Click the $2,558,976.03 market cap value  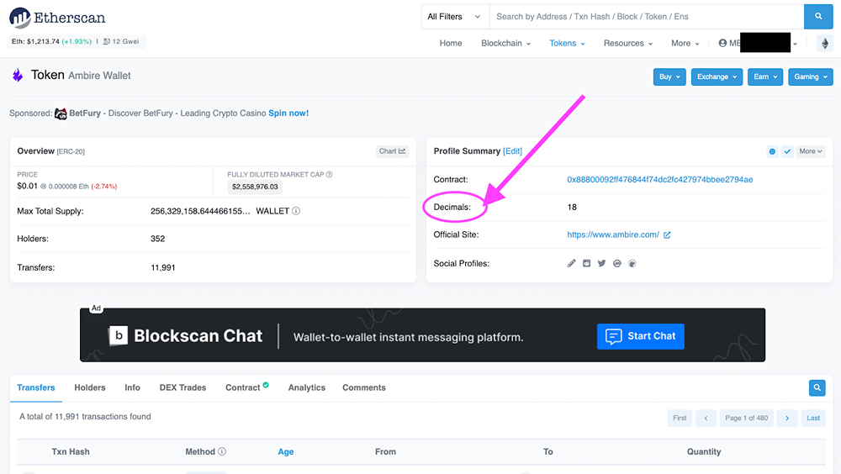coord(255,187)
